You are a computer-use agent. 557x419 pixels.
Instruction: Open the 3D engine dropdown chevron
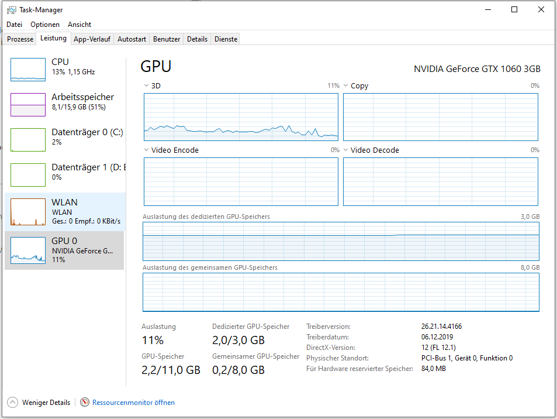coord(146,85)
